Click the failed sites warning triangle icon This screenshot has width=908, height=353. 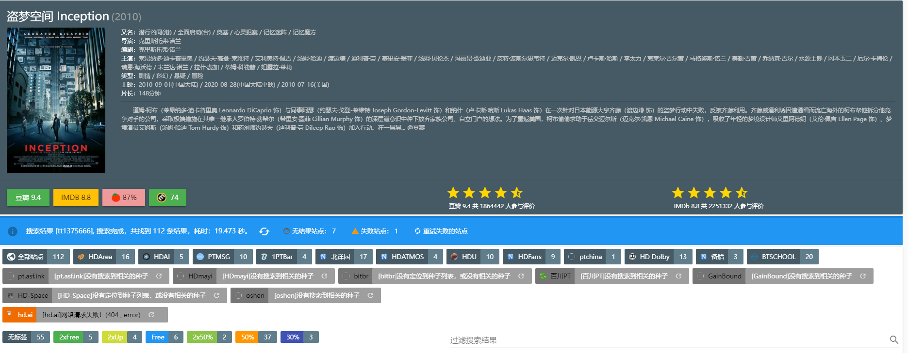click(x=355, y=231)
